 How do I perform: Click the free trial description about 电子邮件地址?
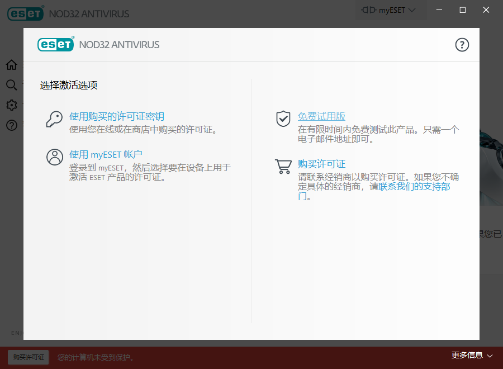click(x=378, y=134)
